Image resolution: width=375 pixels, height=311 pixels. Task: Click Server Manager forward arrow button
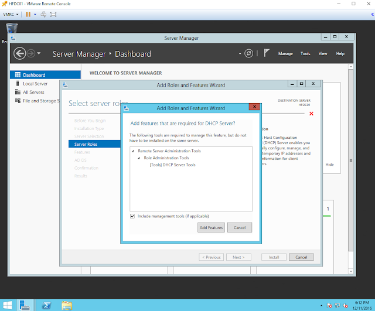pyautogui.click(x=31, y=53)
